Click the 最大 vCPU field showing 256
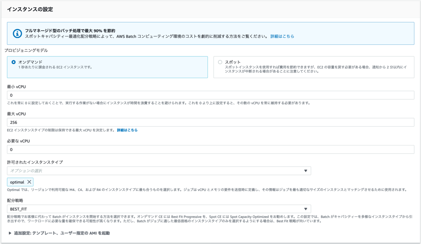 point(210,122)
